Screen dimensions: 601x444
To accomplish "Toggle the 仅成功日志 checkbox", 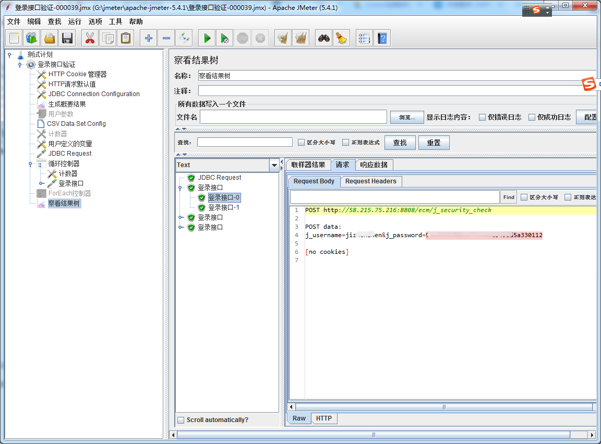I will click(532, 118).
